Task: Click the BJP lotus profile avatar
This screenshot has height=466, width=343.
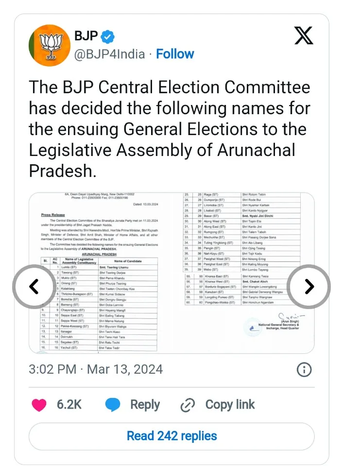Action: [x=49, y=45]
